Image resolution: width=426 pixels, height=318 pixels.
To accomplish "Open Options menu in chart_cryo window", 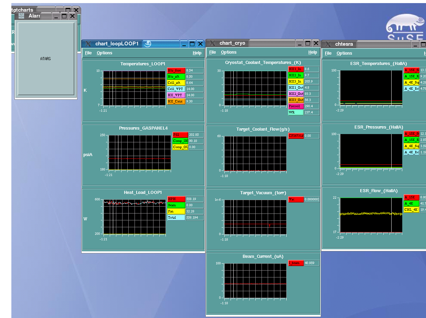I will tap(229, 52).
